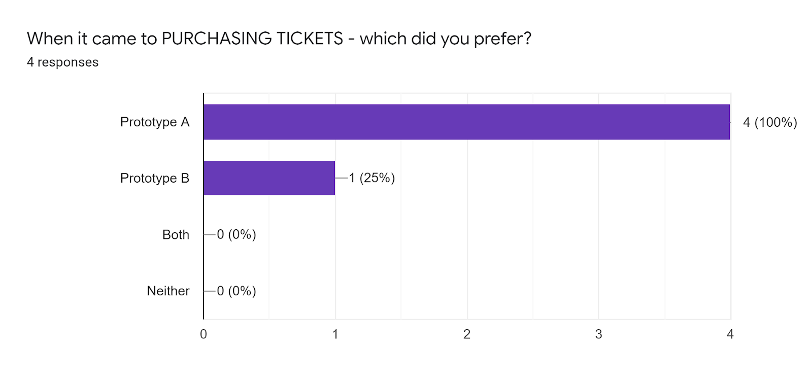
Task: Click the x-axis tick label 4
Action: [x=730, y=334]
